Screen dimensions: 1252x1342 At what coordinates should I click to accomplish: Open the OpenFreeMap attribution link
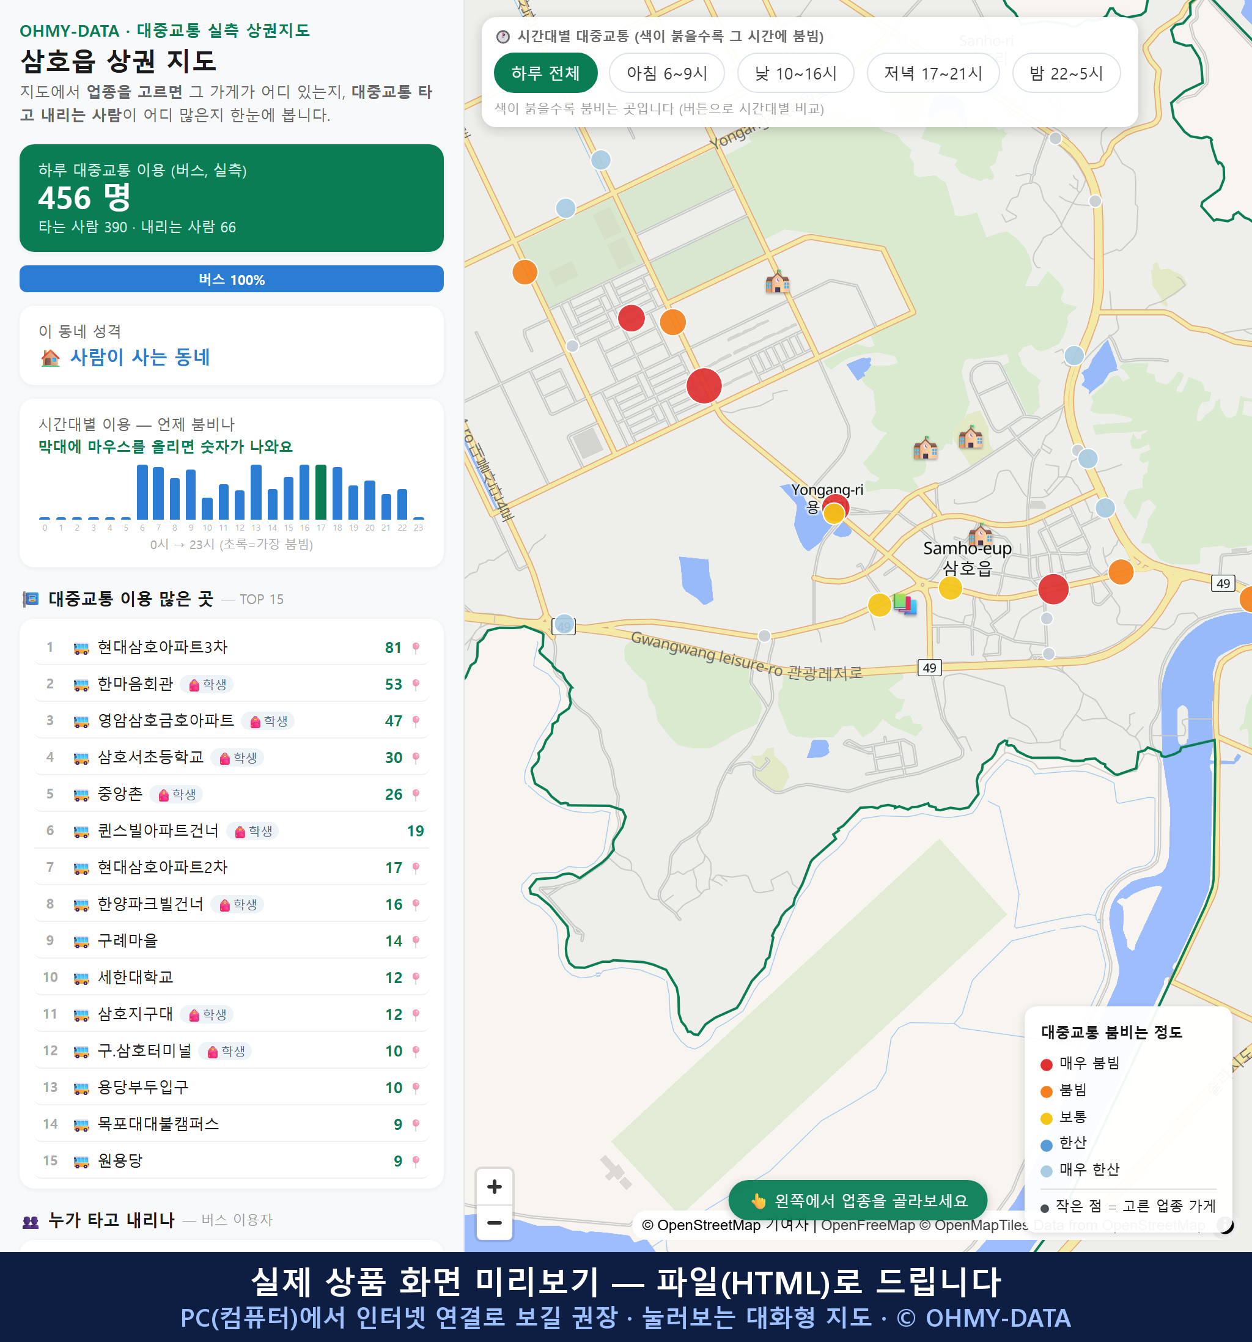click(x=868, y=1225)
